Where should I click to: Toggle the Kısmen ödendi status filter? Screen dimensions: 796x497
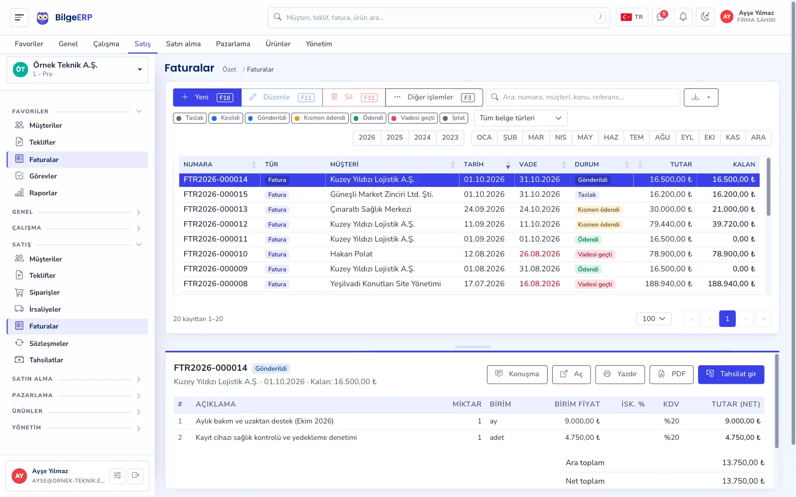[320, 118]
